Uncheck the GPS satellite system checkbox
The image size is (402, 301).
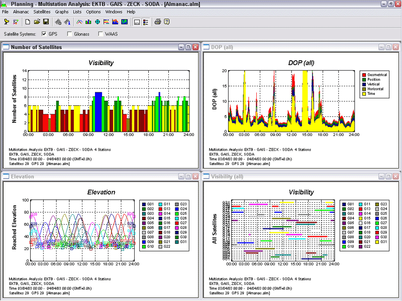tap(44, 34)
